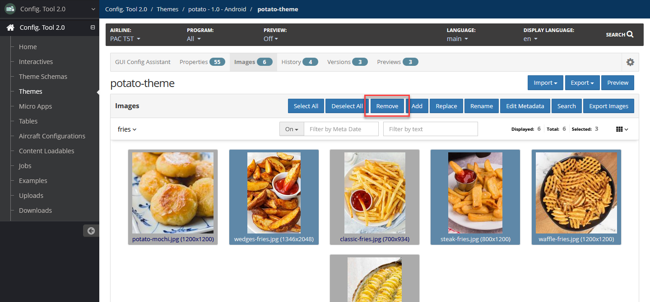
Task: Open the Airline PAC T5T dropdown
Action: pos(125,39)
